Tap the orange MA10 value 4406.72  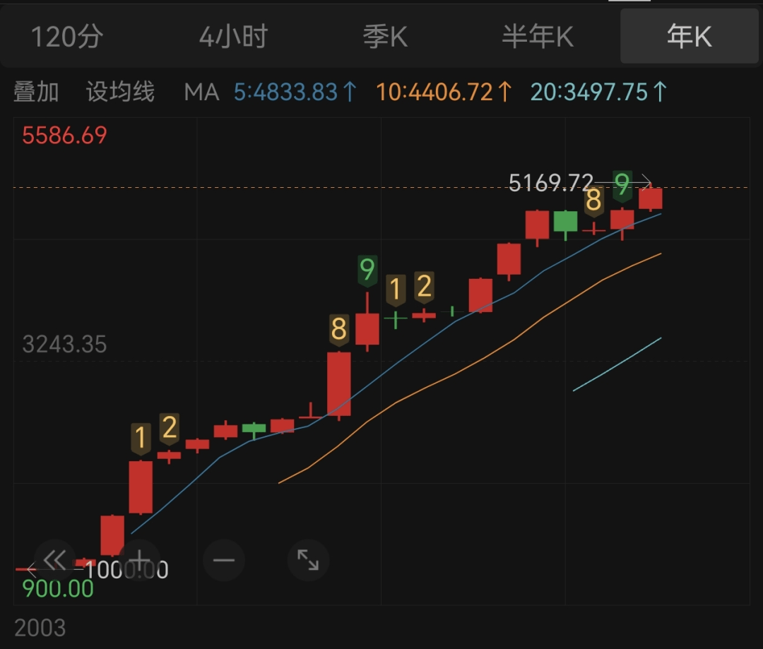(x=444, y=92)
